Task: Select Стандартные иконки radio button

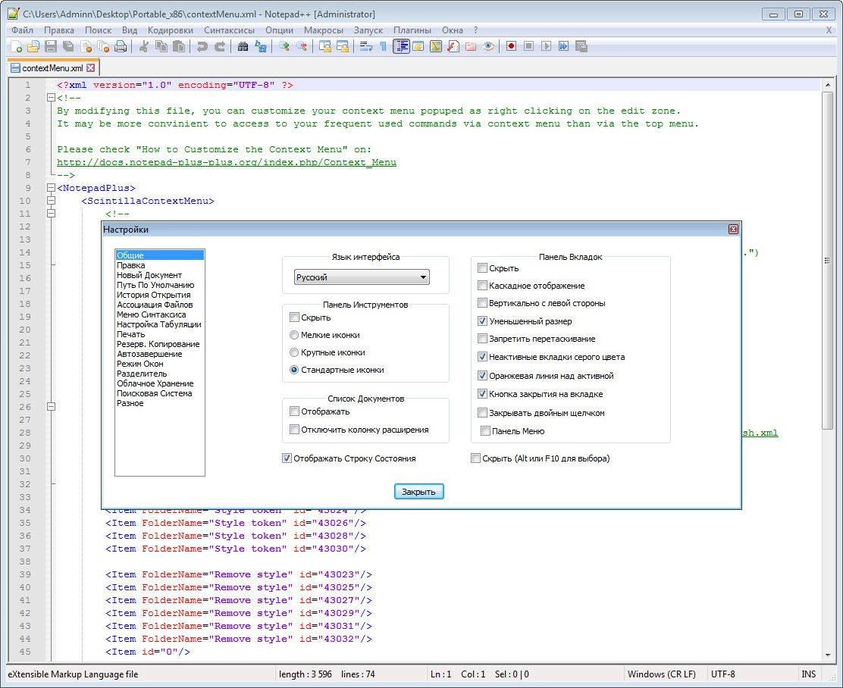Action: [294, 370]
